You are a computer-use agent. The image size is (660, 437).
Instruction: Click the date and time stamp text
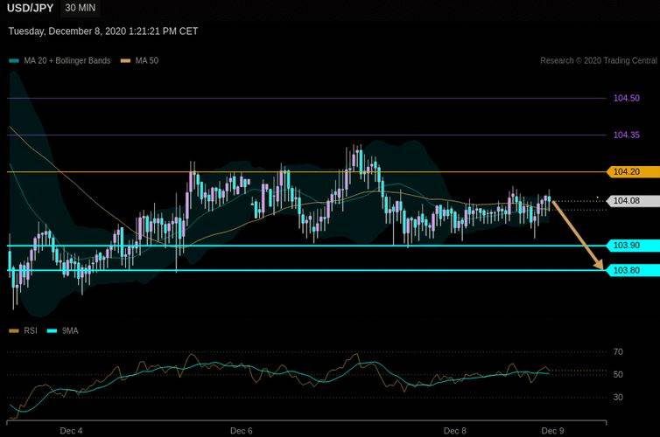[103, 31]
